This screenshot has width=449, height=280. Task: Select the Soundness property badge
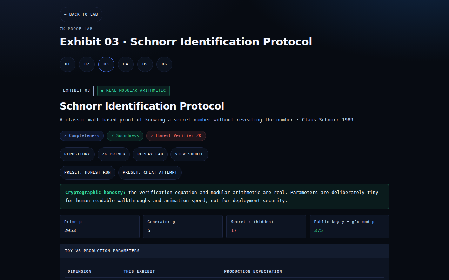125,136
